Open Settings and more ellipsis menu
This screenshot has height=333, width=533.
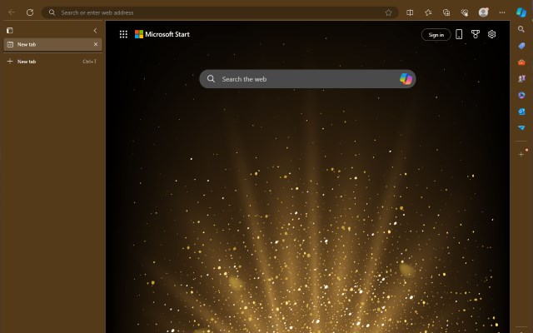(502, 12)
